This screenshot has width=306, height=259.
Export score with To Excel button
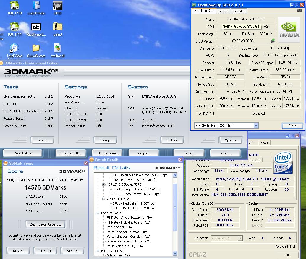pyautogui.click(x=45, y=251)
